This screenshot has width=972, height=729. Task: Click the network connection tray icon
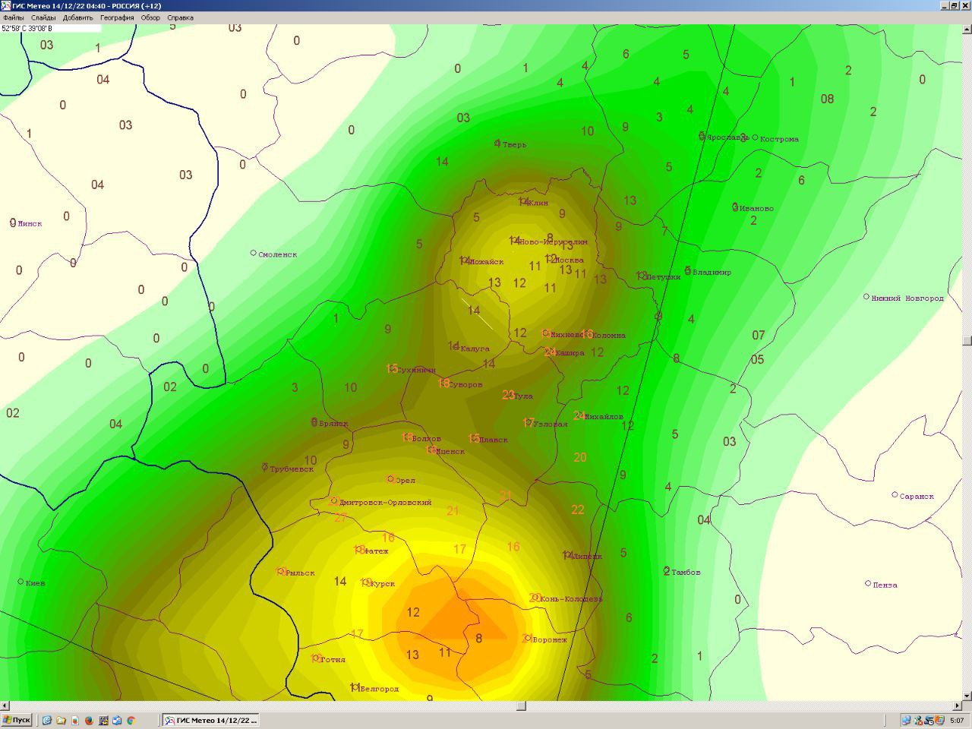pyautogui.click(x=906, y=720)
